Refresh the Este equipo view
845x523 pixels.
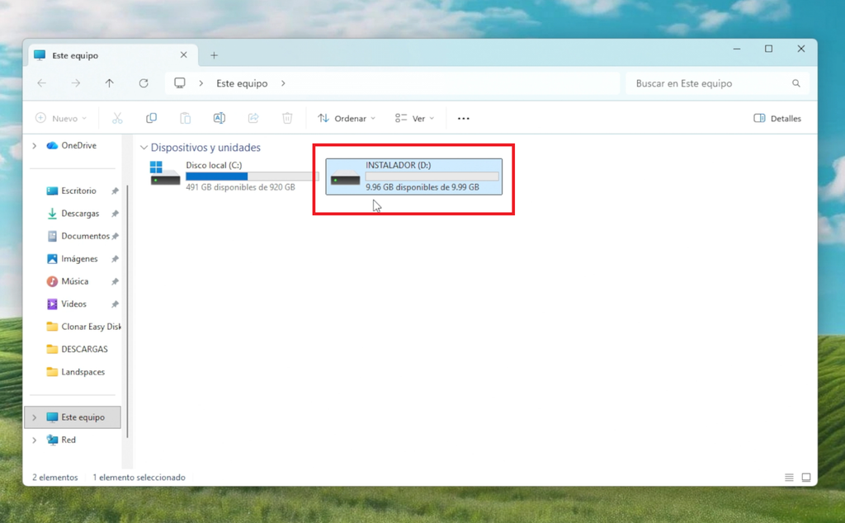coord(144,83)
